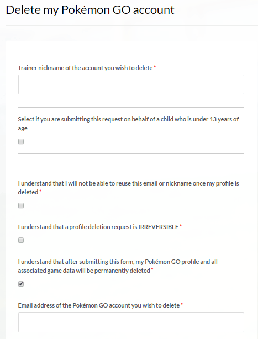258x339 pixels.
Task: Check the deletion is IRREVERSIBLE checkbox
Action: (x=21, y=240)
